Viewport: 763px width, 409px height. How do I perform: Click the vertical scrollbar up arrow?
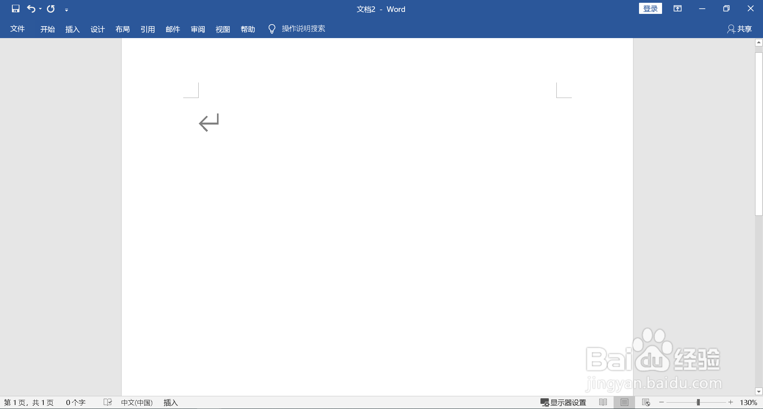point(759,42)
